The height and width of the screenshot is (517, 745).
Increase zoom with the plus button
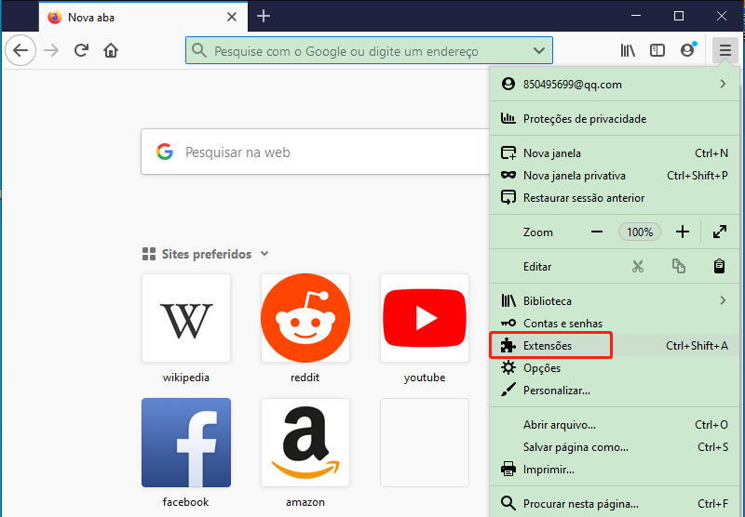tap(683, 232)
